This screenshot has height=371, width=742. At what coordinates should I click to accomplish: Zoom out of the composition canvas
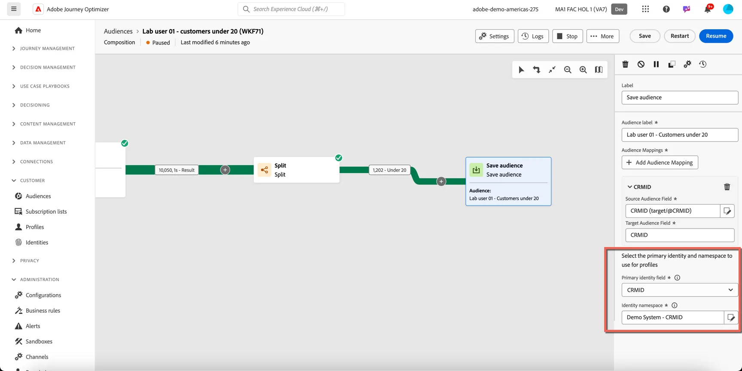[568, 70]
